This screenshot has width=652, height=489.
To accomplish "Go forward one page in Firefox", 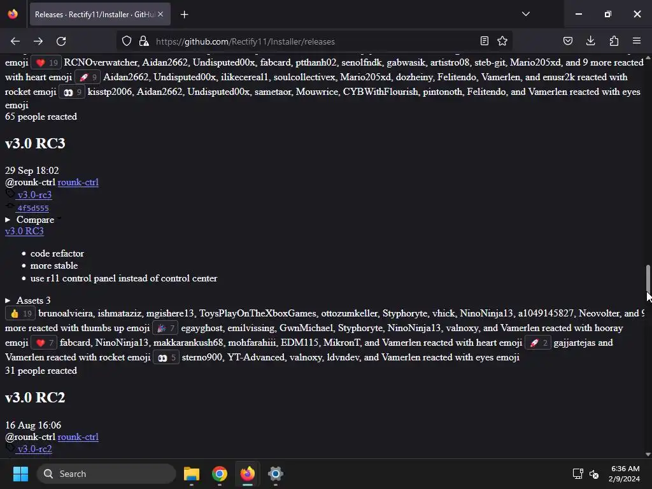I will coord(38,41).
